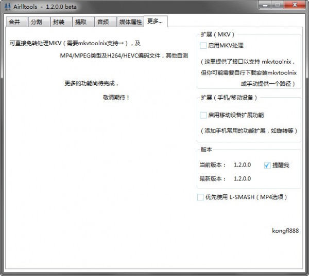Go to the 提取 tab

click(81, 22)
